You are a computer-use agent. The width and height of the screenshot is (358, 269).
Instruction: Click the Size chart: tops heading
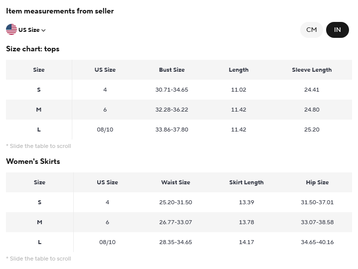click(x=32, y=49)
